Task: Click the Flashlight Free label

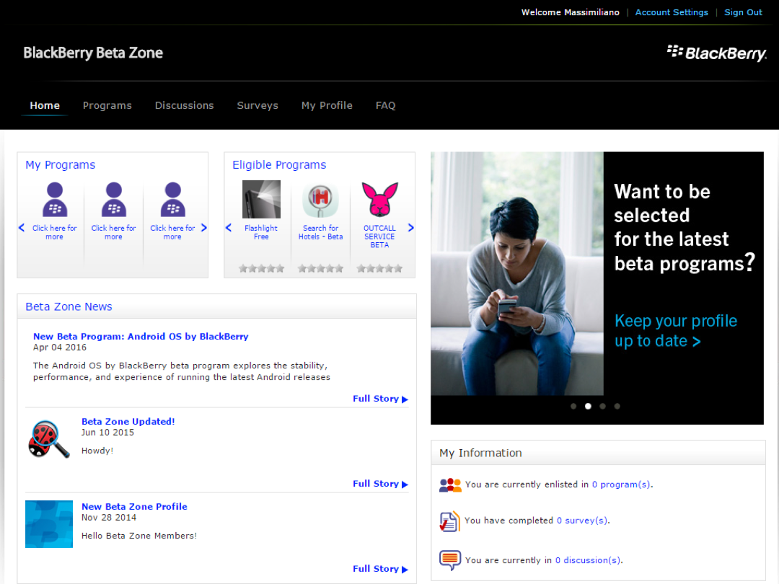Action: 261,232
